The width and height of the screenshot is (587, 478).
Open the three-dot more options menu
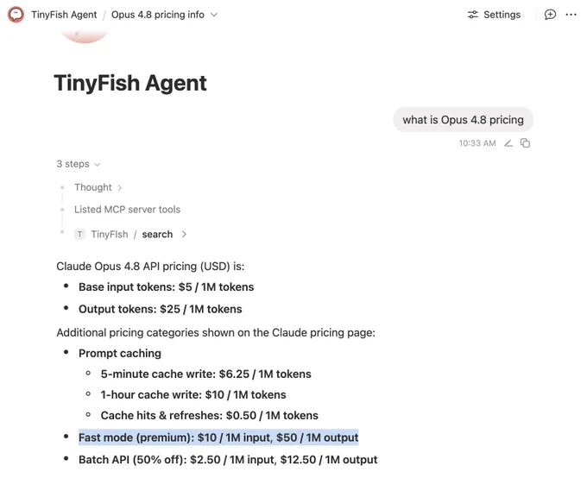(x=571, y=15)
